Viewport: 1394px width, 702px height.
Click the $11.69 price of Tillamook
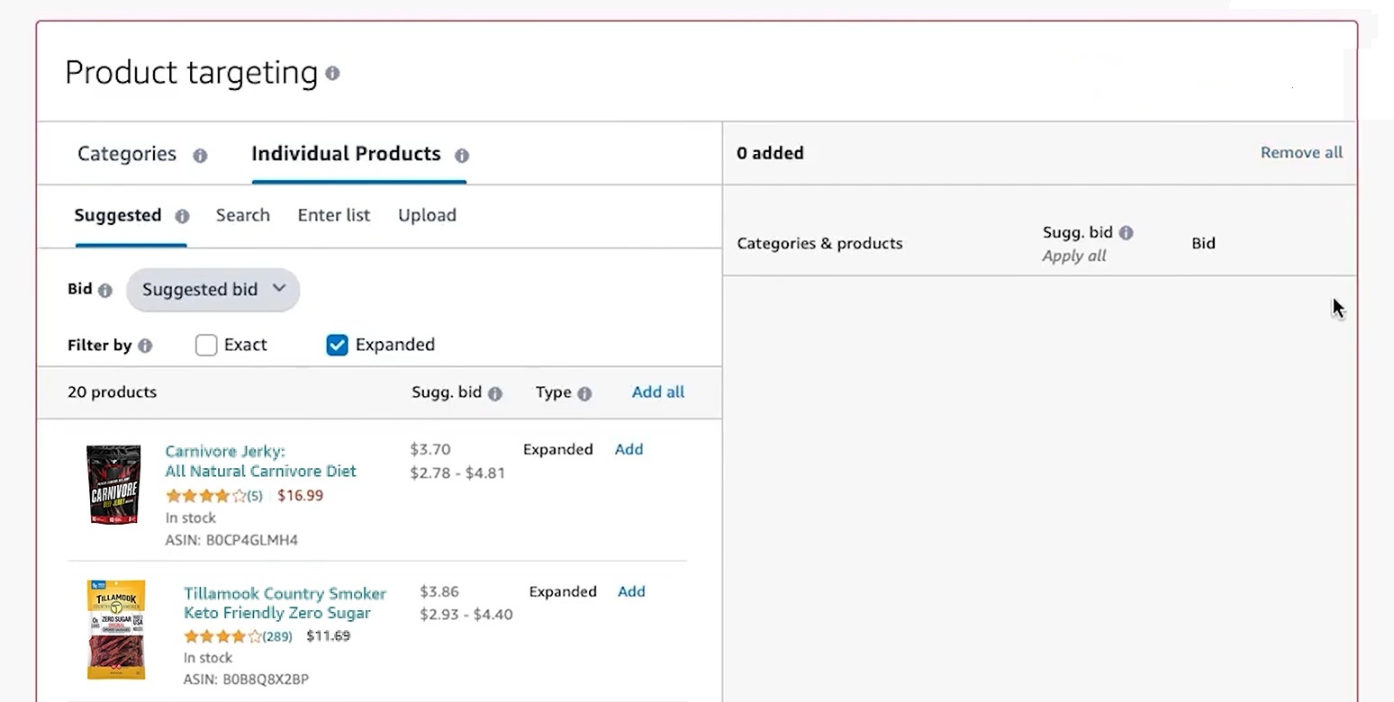tap(328, 635)
